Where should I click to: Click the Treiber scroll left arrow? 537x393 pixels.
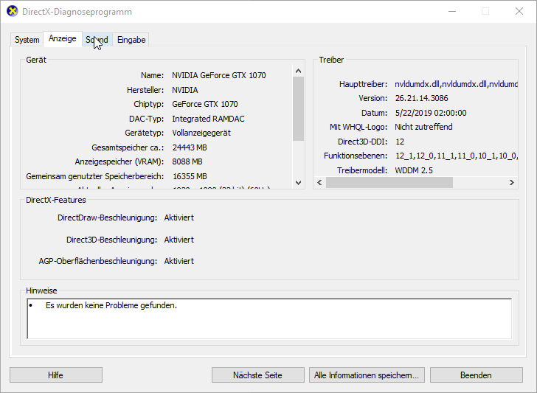point(319,182)
